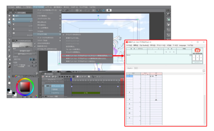Choose the red-highlighted Toei Digital Timesheet menu entry
Screen dimensions: 214x131
(87, 56)
